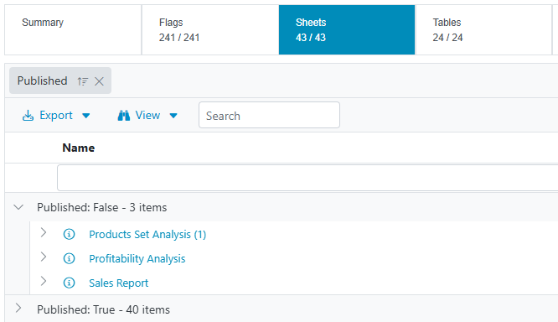The image size is (558, 322).
Task: Click the Name column header
Action: click(79, 148)
